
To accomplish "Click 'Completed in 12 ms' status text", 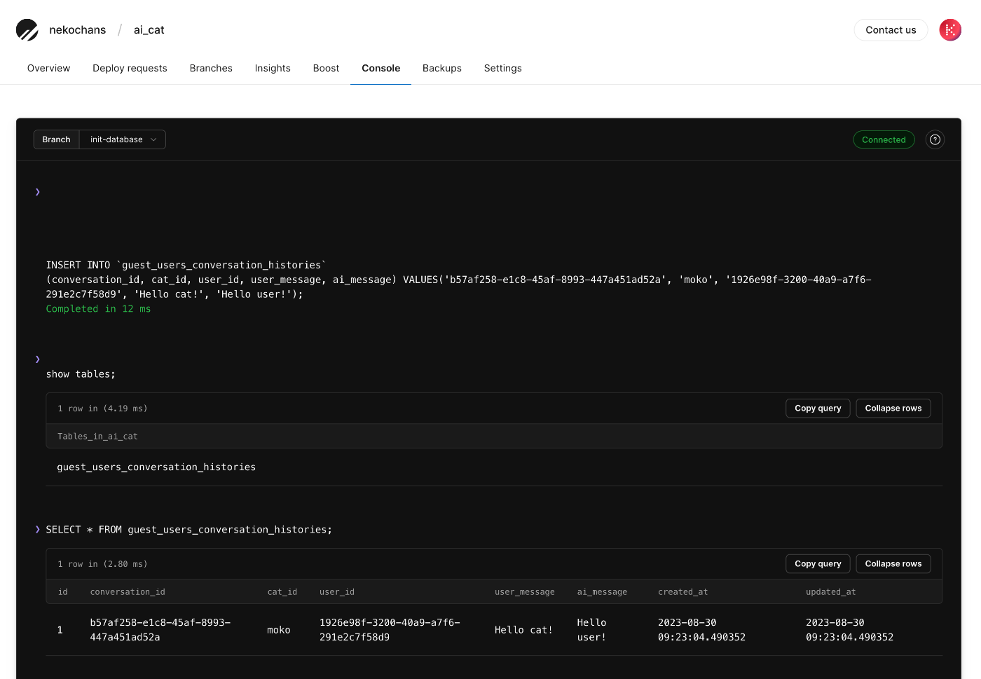I will click(x=98, y=309).
